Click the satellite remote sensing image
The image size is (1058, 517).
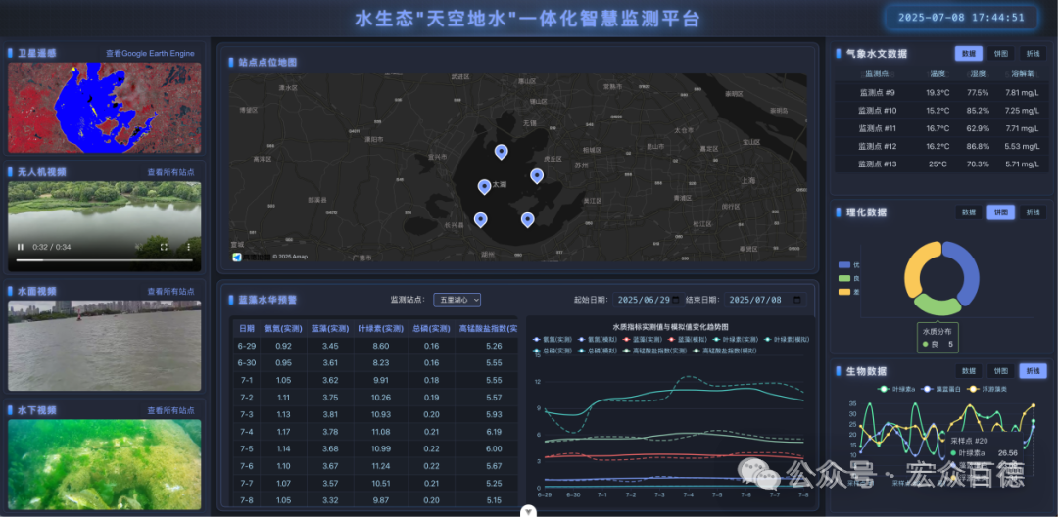[104, 108]
